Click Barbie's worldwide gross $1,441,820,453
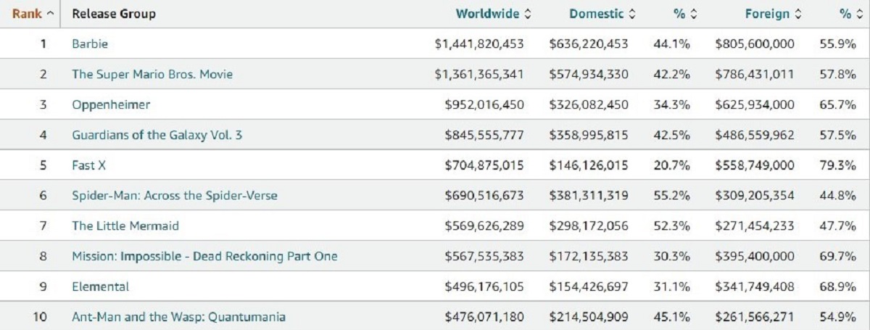 (x=478, y=44)
